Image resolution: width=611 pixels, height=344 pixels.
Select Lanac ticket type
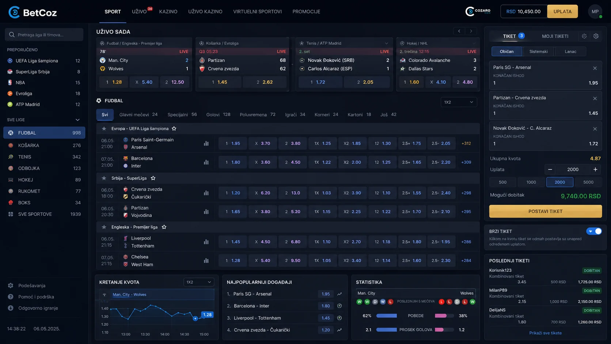(x=570, y=52)
